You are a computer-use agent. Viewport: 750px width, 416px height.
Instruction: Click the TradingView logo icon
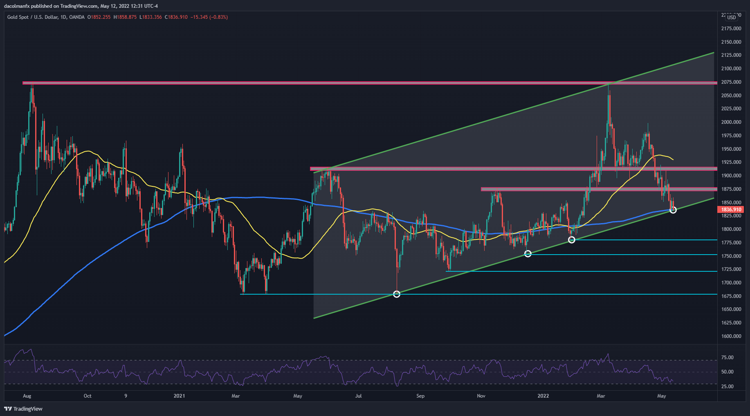click(x=7, y=409)
